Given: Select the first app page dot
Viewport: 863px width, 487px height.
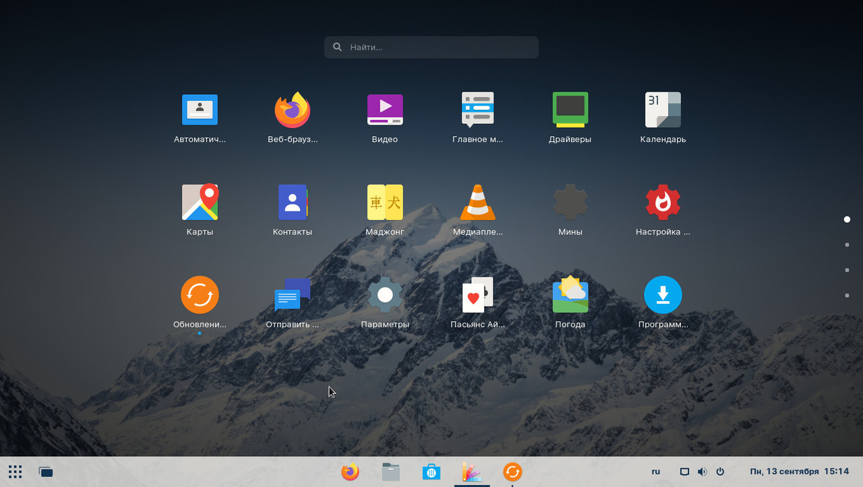Looking at the screenshot, I should click(x=847, y=219).
